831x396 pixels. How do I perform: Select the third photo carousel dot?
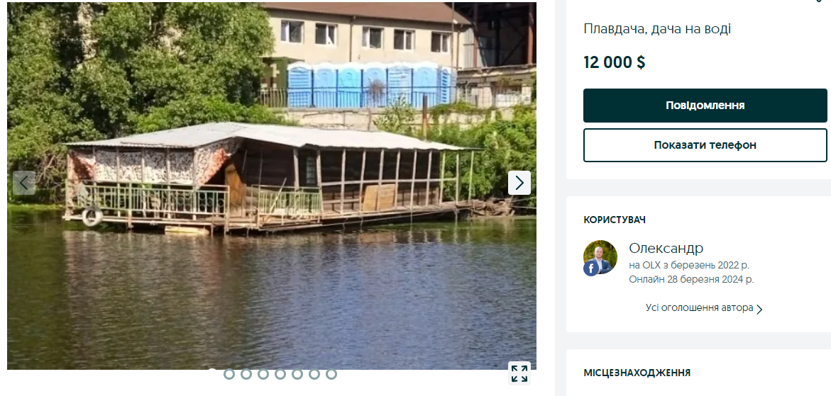pos(246,374)
